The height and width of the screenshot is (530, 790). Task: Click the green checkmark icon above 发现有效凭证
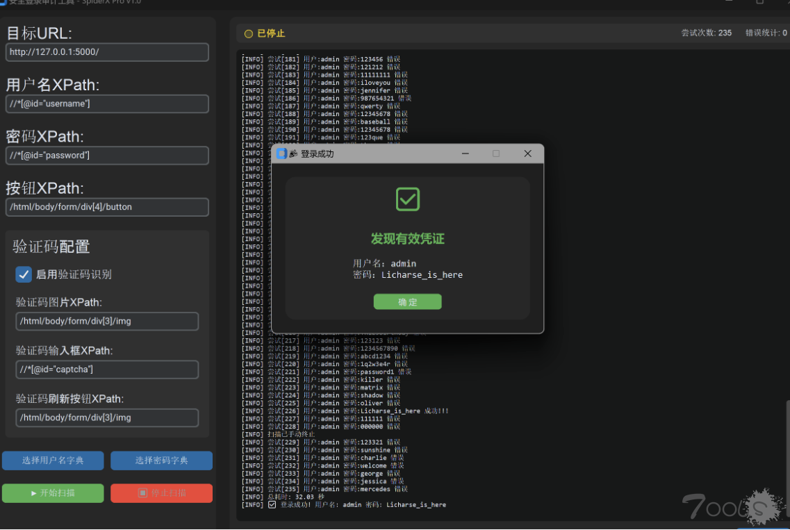[408, 199]
